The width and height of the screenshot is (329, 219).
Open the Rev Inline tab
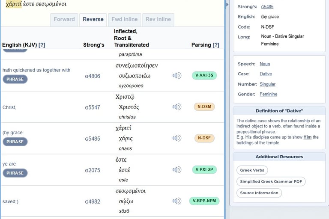tap(158, 19)
